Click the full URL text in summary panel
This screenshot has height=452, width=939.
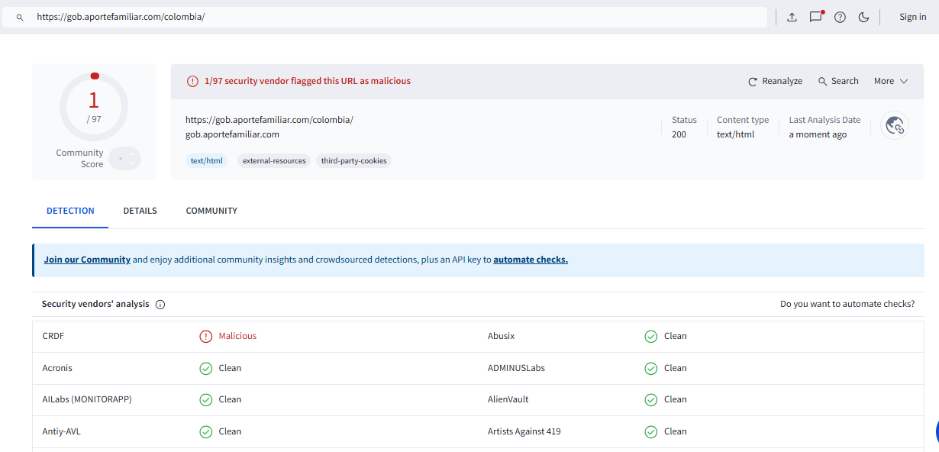[269, 120]
